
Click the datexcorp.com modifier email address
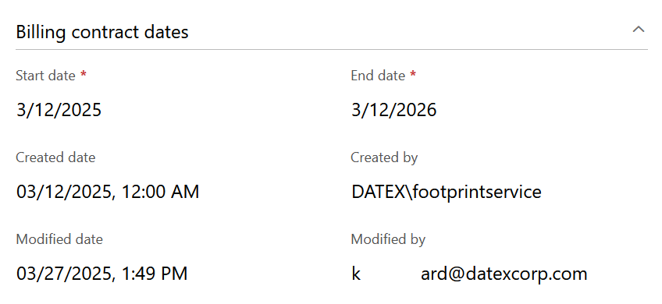pos(469,274)
